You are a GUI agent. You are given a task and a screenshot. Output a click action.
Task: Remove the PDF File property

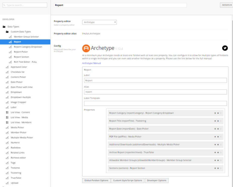218,137
